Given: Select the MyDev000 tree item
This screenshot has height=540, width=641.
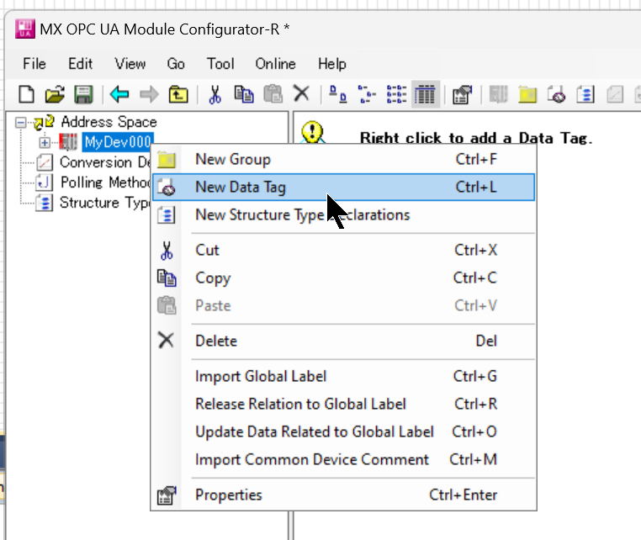Looking at the screenshot, I should (x=118, y=142).
